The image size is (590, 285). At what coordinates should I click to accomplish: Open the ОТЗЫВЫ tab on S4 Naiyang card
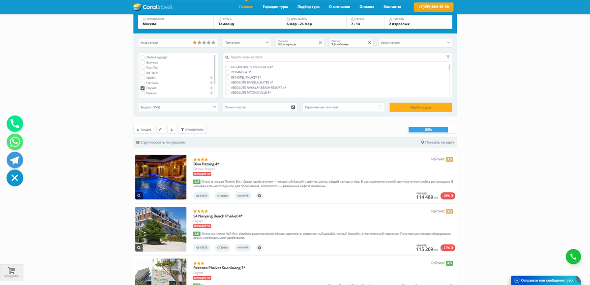point(222,248)
